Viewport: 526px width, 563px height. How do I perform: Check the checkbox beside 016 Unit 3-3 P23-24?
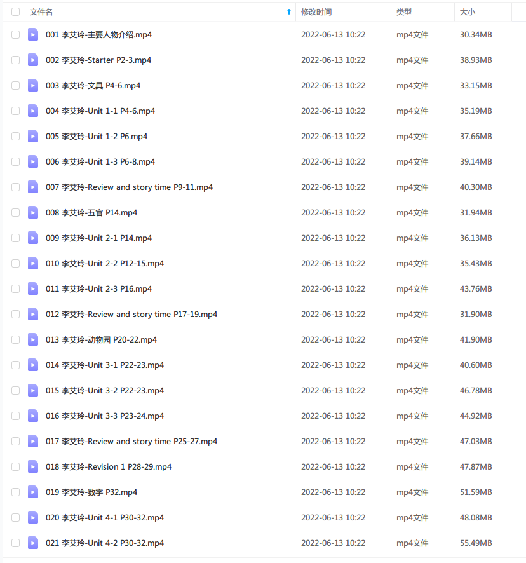pyautogui.click(x=15, y=416)
